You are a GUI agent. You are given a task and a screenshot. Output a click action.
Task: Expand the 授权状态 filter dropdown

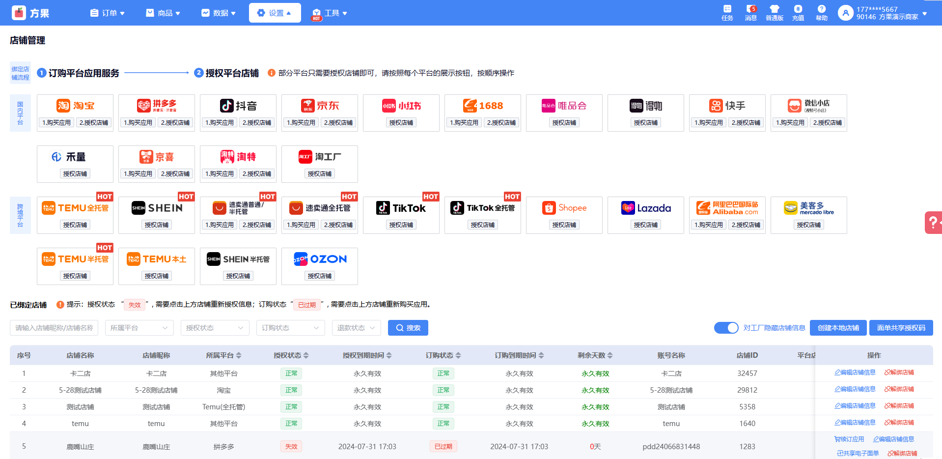[215, 328]
